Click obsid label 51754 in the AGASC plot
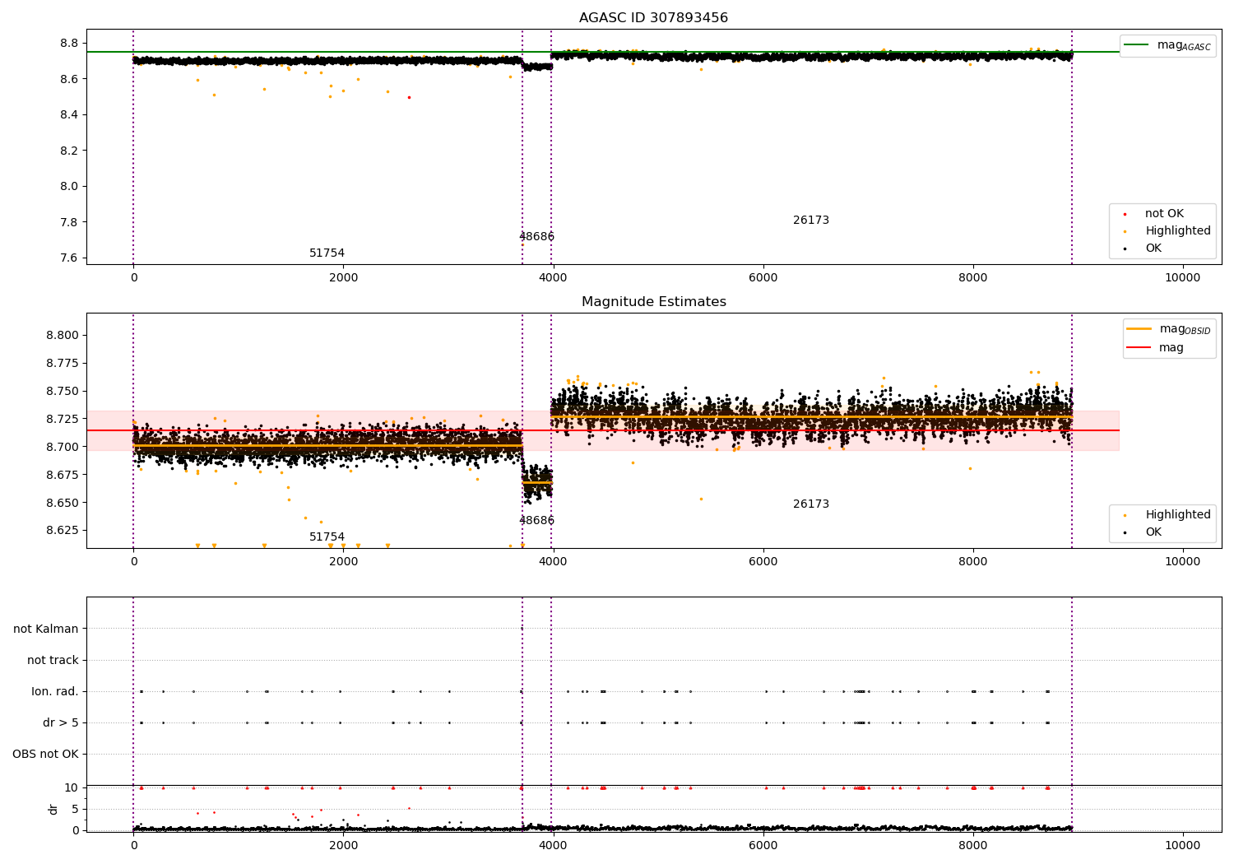The height and width of the screenshot is (864, 1234). click(327, 253)
